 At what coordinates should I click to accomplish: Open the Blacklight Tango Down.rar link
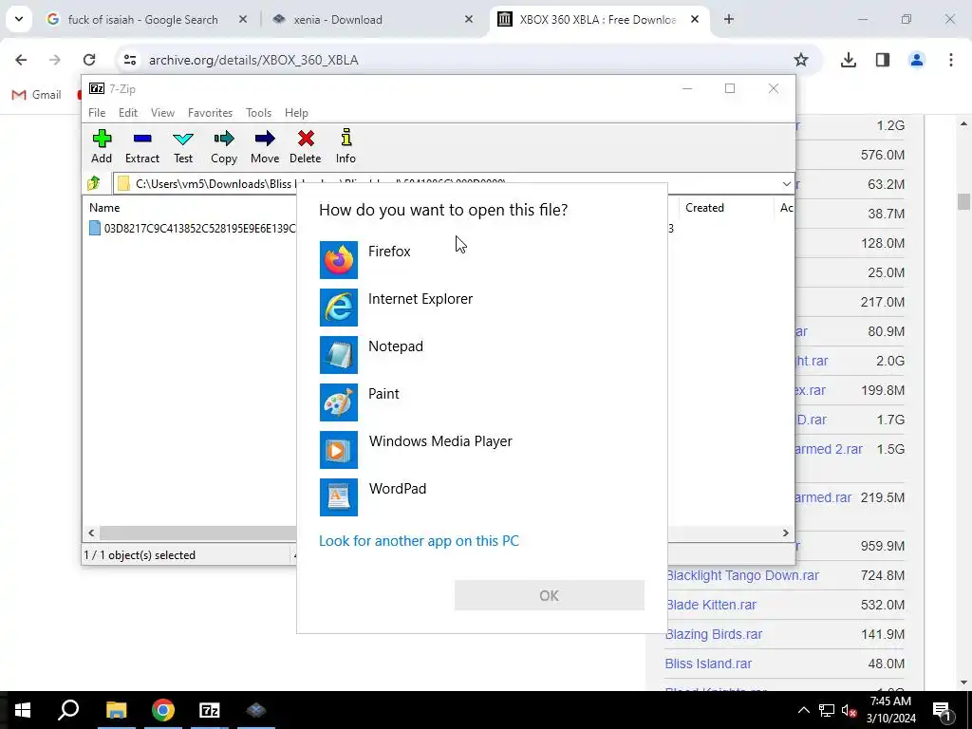[x=742, y=575]
